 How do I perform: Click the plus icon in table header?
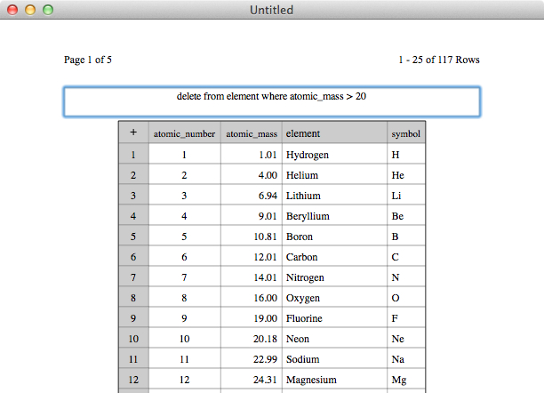(x=133, y=132)
